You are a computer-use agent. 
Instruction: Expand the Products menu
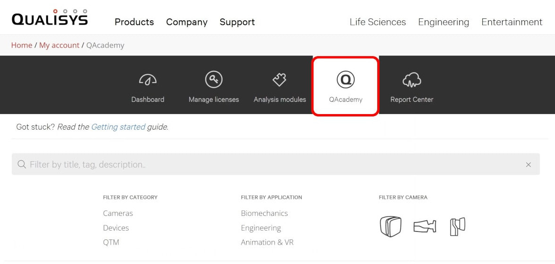[x=134, y=22]
